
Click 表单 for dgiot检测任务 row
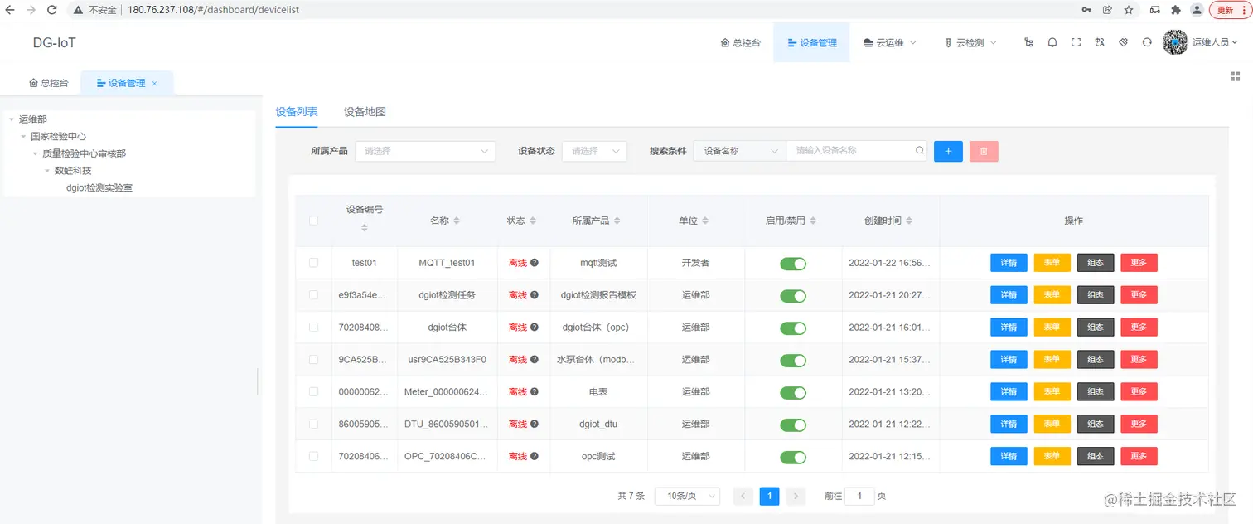click(1052, 295)
